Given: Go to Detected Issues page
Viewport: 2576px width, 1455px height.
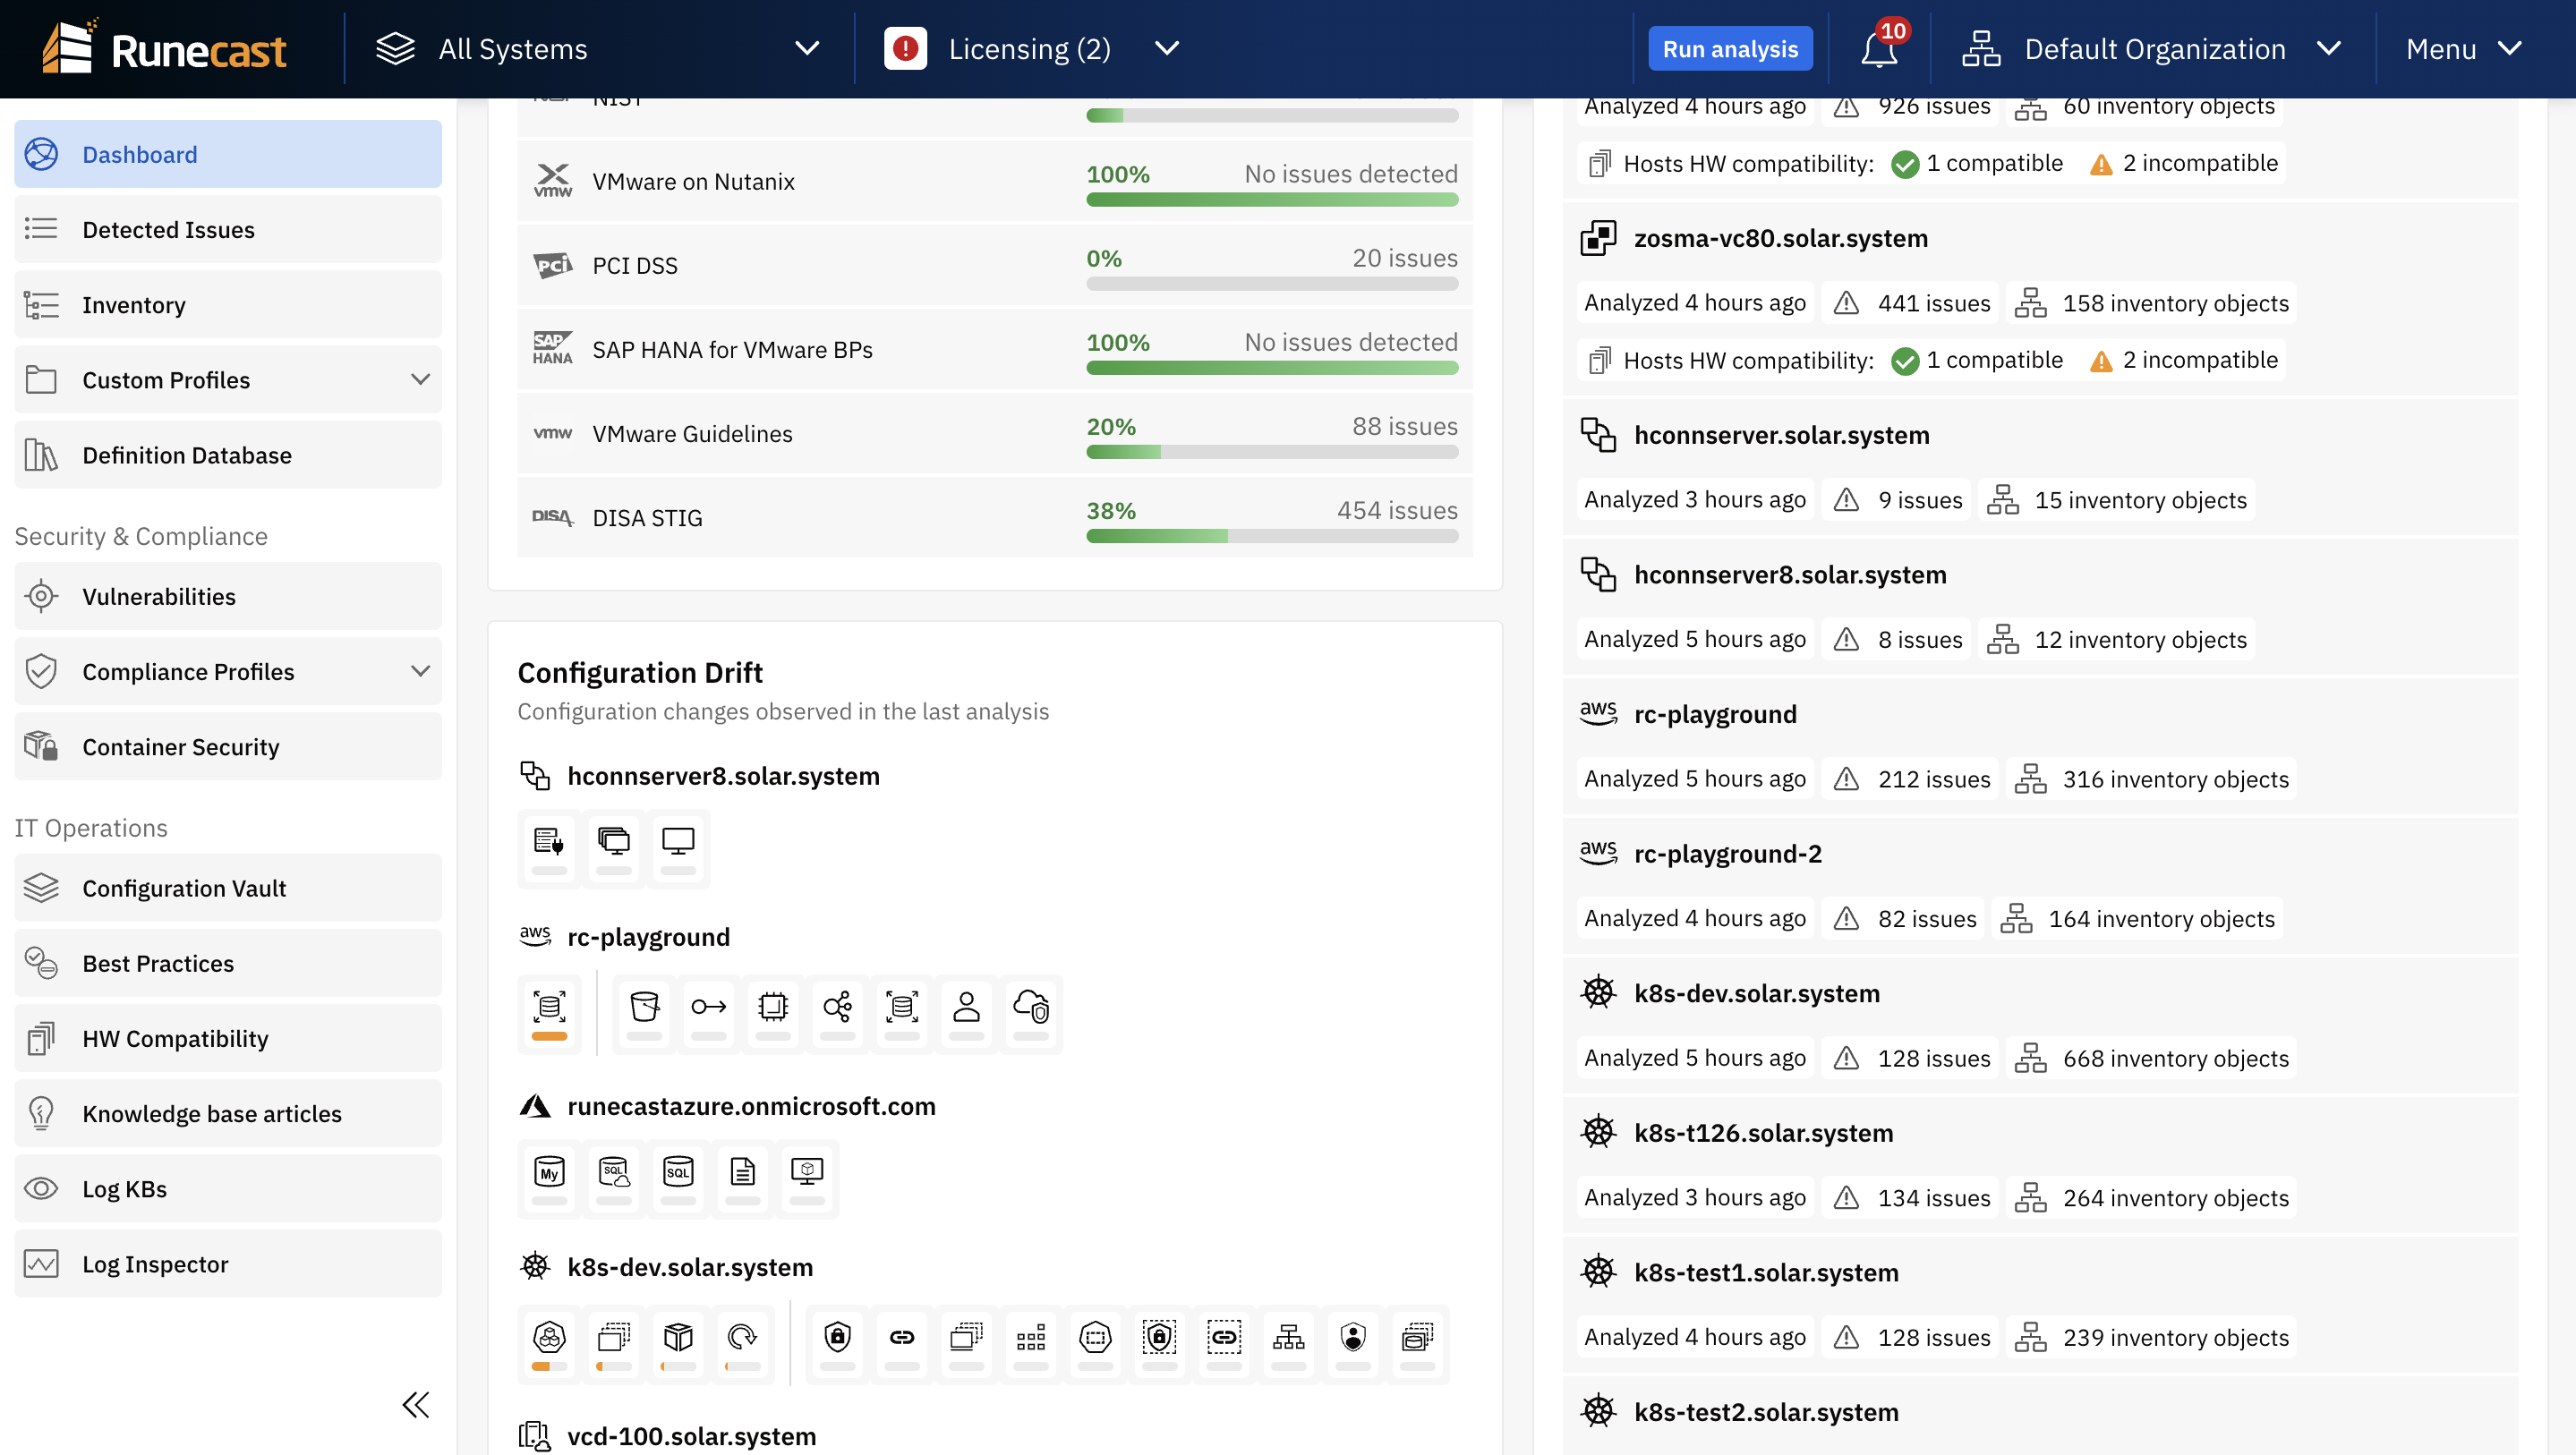Looking at the screenshot, I should pyautogui.click(x=168, y=230).
